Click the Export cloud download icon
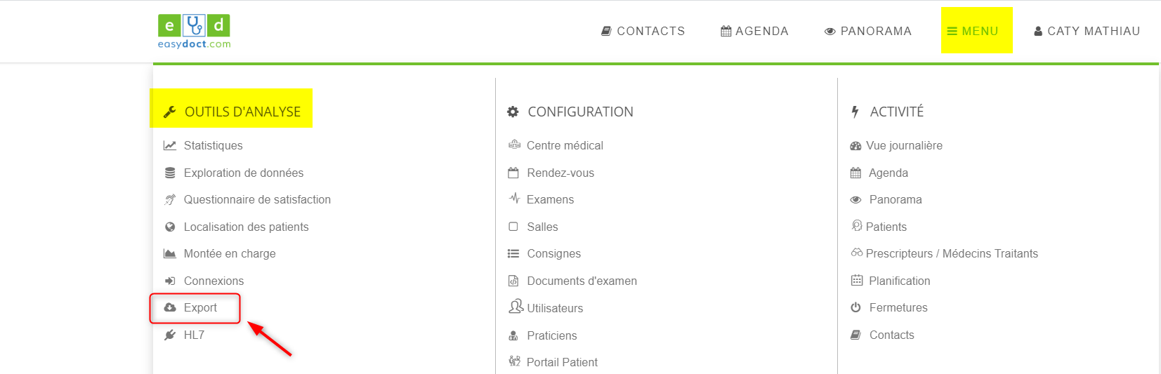Viewport: 1161px width, 374px height. 170,307
